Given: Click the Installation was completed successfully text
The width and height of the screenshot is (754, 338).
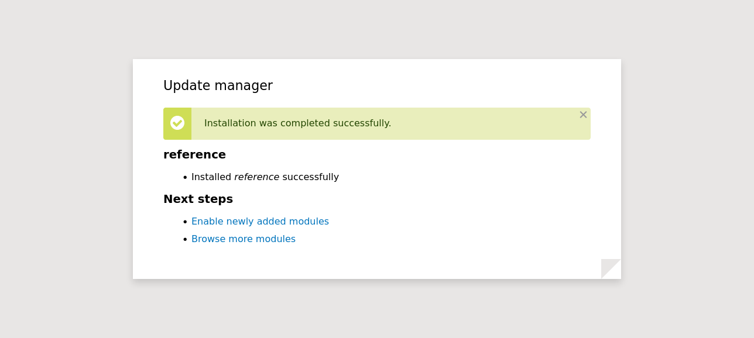Looking at the screenshot, I should (x=297, y=123).
